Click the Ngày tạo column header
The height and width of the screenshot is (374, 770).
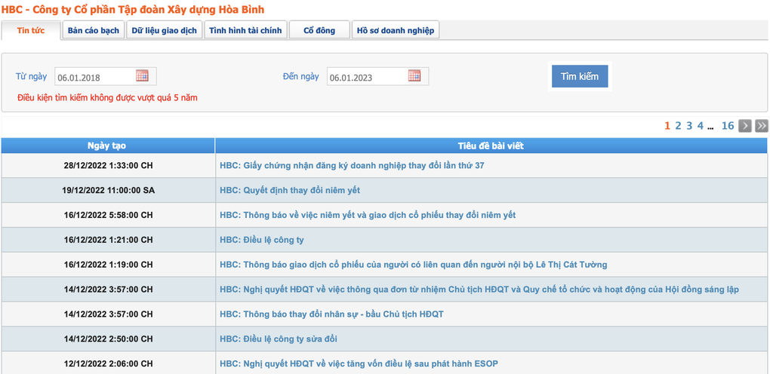pyautogui.click(x=108, y=146)
